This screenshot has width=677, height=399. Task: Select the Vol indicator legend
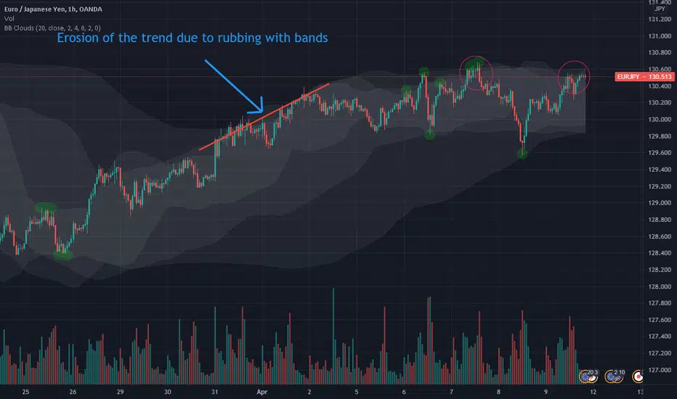tap(9, 19)
